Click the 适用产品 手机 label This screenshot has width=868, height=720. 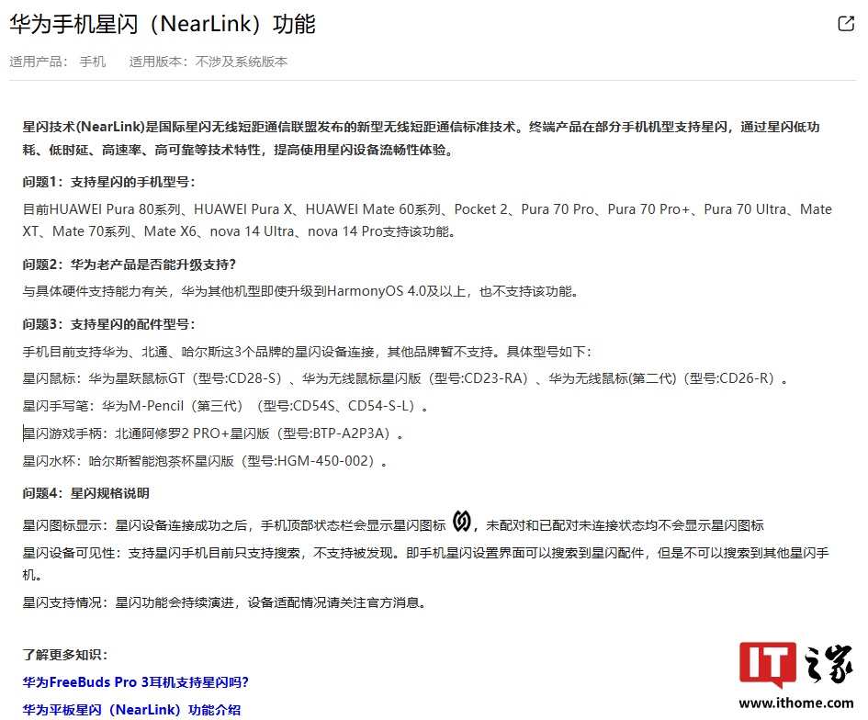(58, 62)
